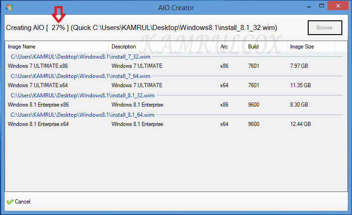
Task: Click the x64 Arc cell of Windows 7 ULTIMATE x64
Action: pos(224,85)
